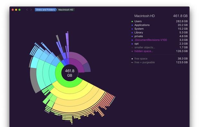The width and height of the screenshot is (199, 127).
Task: Click the Macintosh HD header title
Action: 145,16
